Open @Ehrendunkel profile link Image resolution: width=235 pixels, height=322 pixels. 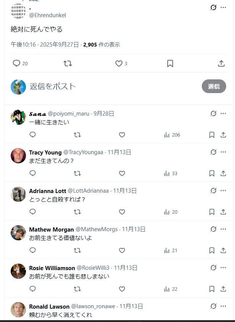[47, 15]
